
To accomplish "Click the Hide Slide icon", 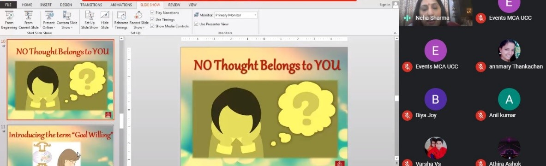I will click(105, 20).
